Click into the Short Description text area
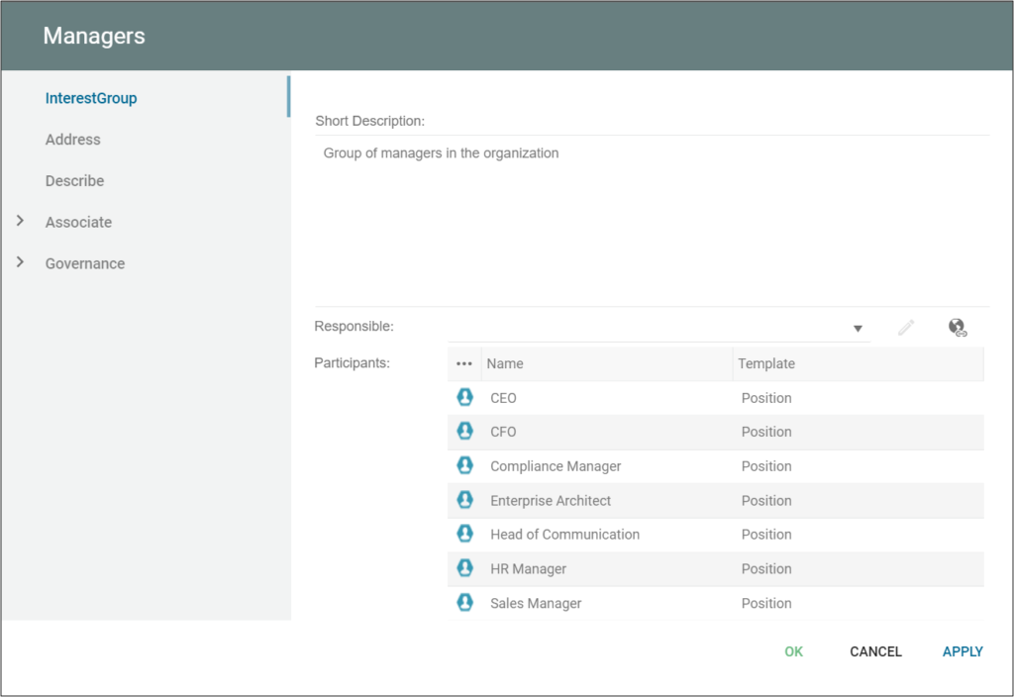The width and height of the screenshot is (1014, 697). click(x=652, y=218)
